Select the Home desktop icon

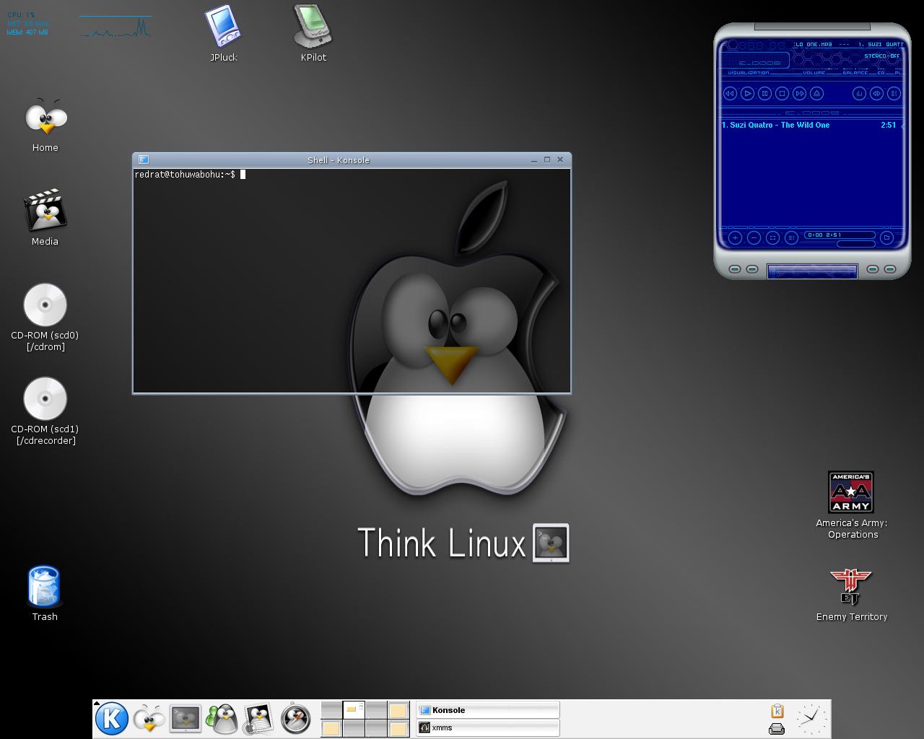click(x=45, y=126)
